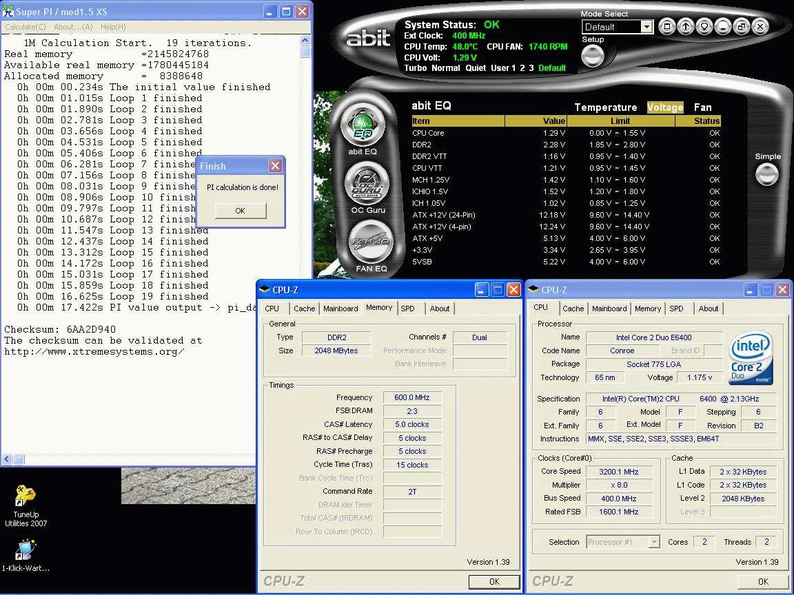Select User 1 profile mode
This screenshot has width=794, height=595.
pos(503,67)
